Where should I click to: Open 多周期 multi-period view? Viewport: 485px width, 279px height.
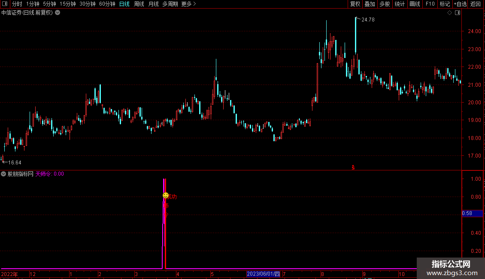point(170,4)
